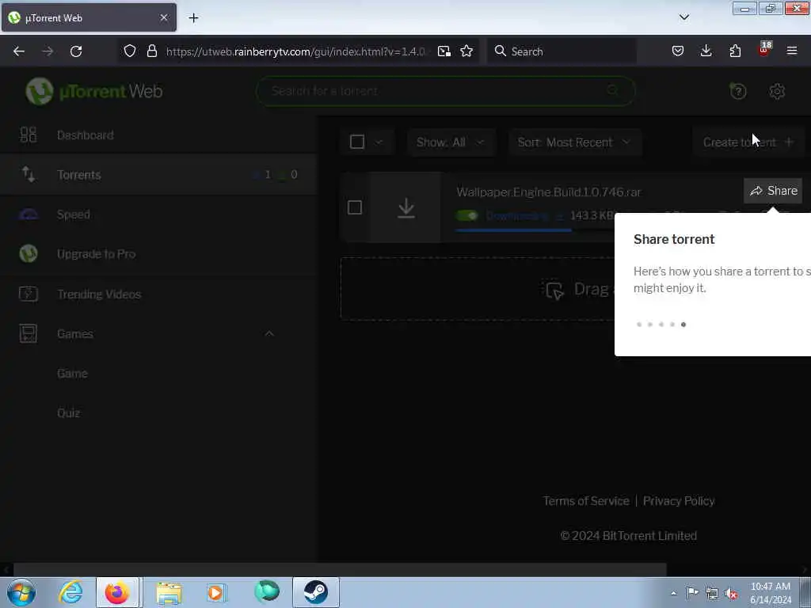Click the muted volume tray icon

click(x=731, y=594)
